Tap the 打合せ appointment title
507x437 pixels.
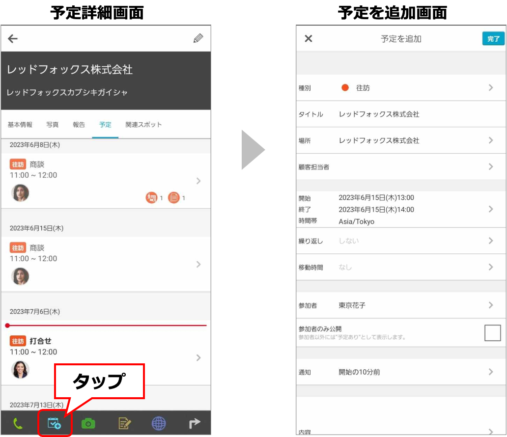(40, 341)
